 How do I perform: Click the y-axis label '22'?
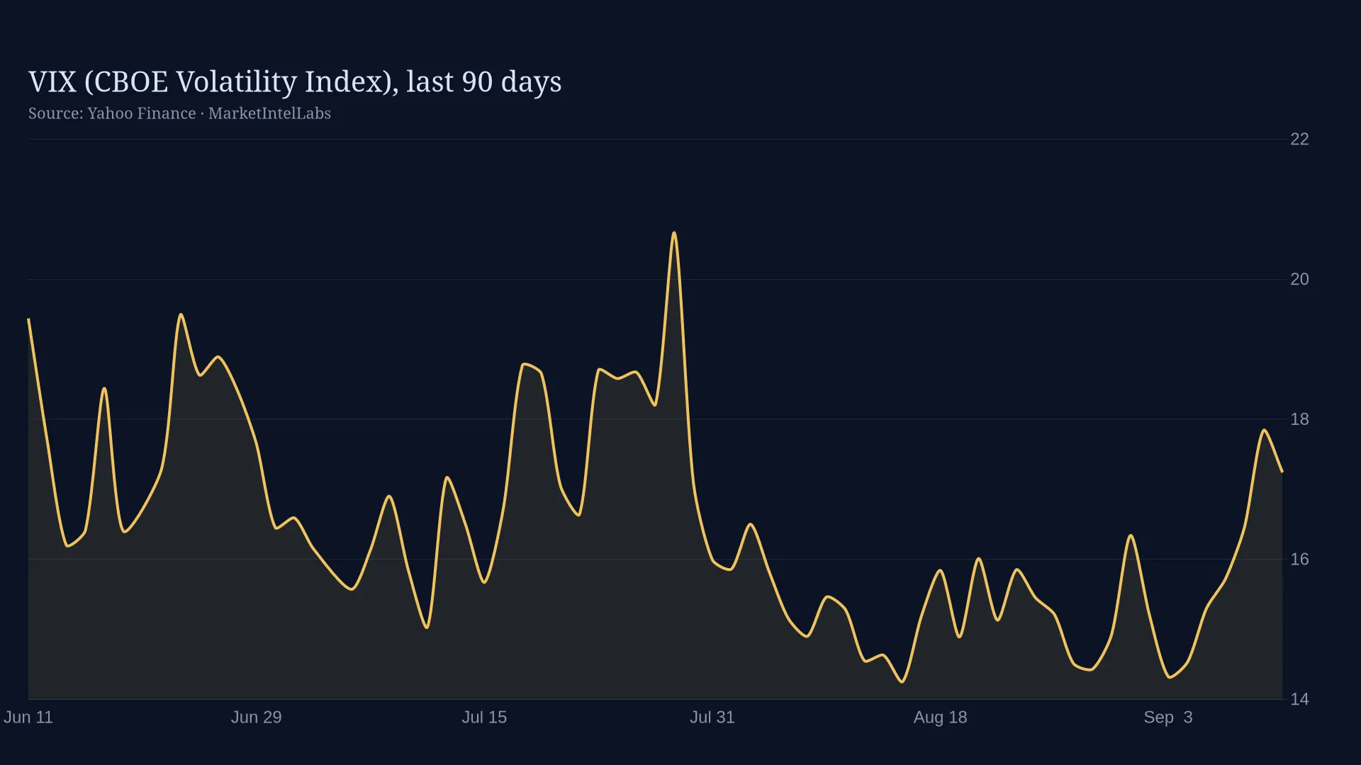(x=1299, y=139)
